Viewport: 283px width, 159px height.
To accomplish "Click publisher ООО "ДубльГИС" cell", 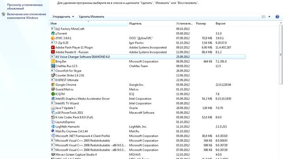I will click(141, 38).
